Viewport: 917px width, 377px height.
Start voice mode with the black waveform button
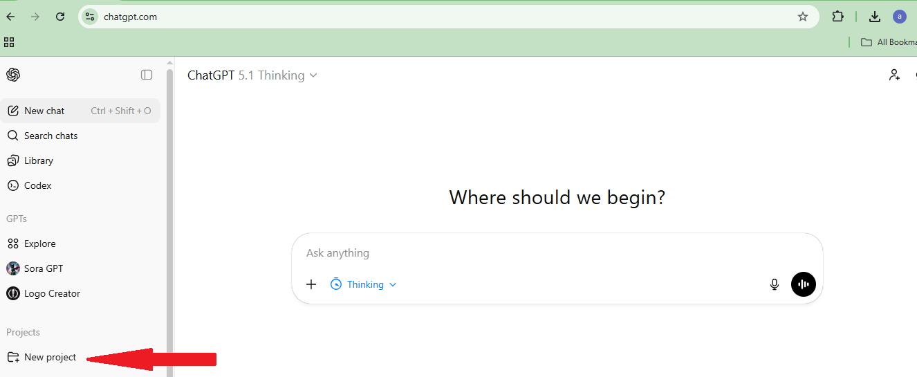(x=804, y=284)
